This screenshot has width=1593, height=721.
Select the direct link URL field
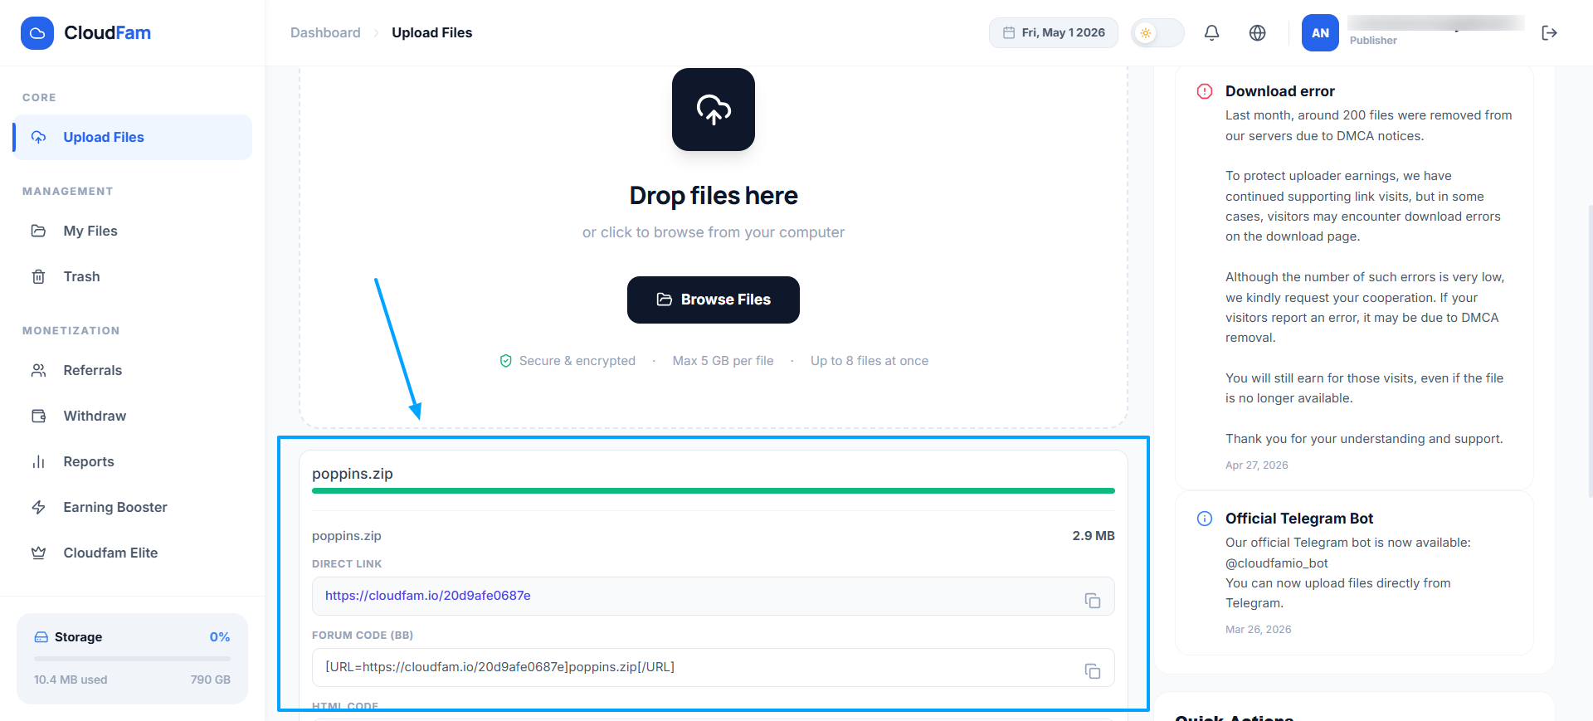coord(714,596)
